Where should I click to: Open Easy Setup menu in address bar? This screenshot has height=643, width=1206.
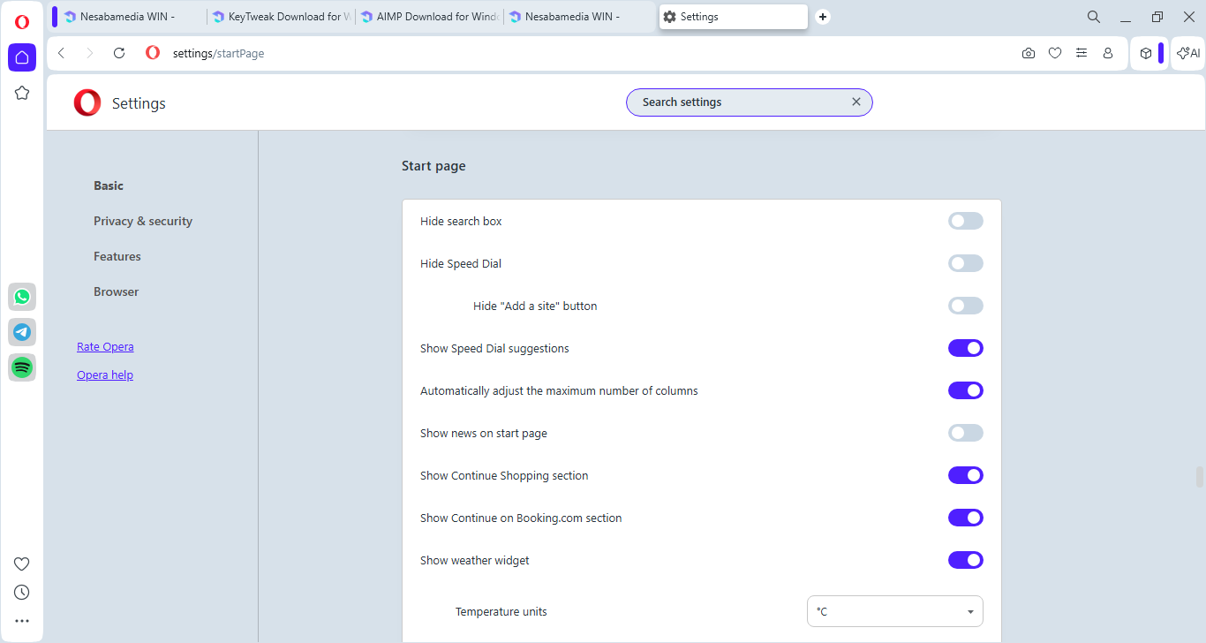(x=1082, y=53)
